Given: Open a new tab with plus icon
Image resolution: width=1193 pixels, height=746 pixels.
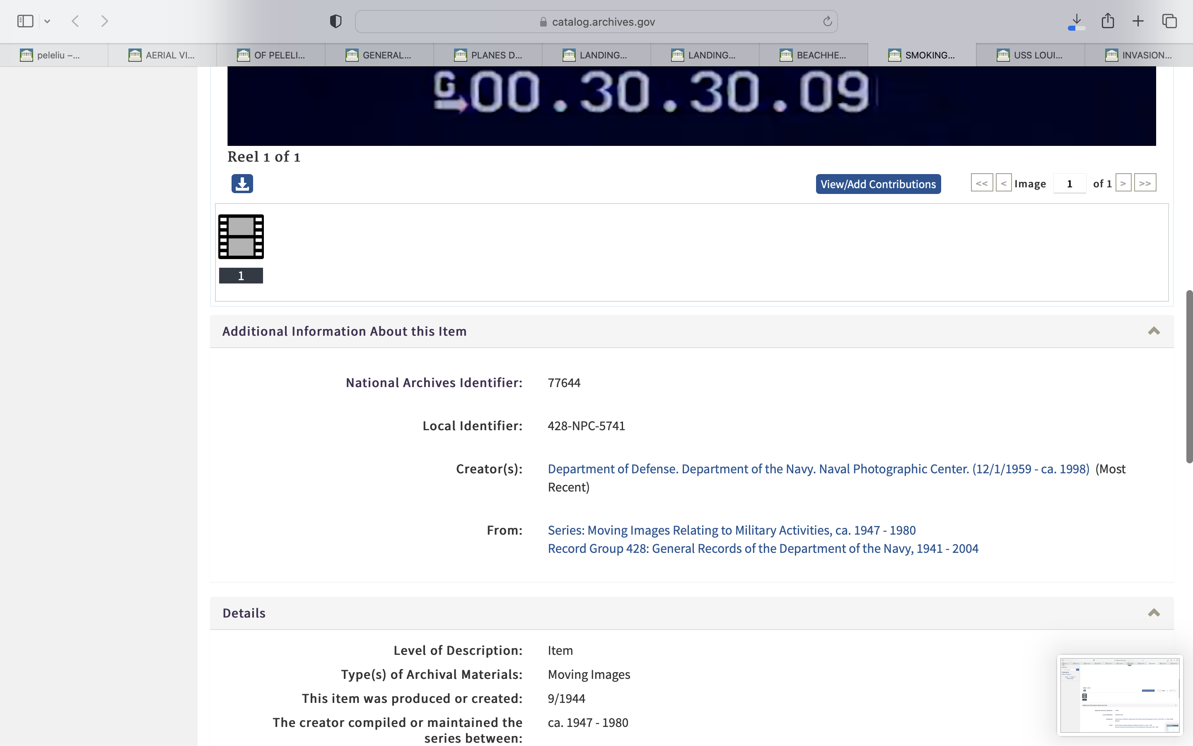Looking at the screenshot, I should [1138, 21].
